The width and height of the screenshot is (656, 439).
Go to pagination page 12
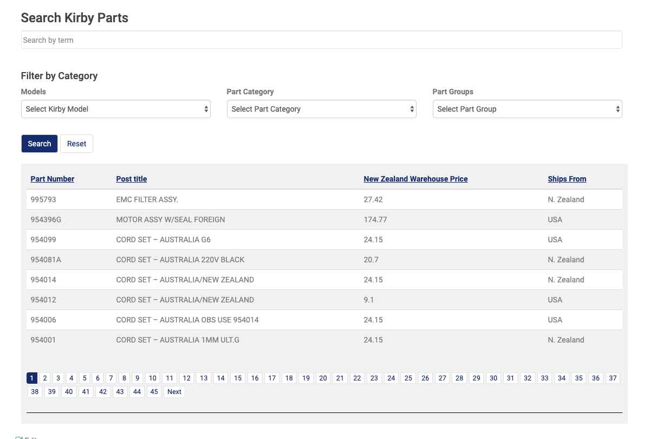tap(186, 378)
